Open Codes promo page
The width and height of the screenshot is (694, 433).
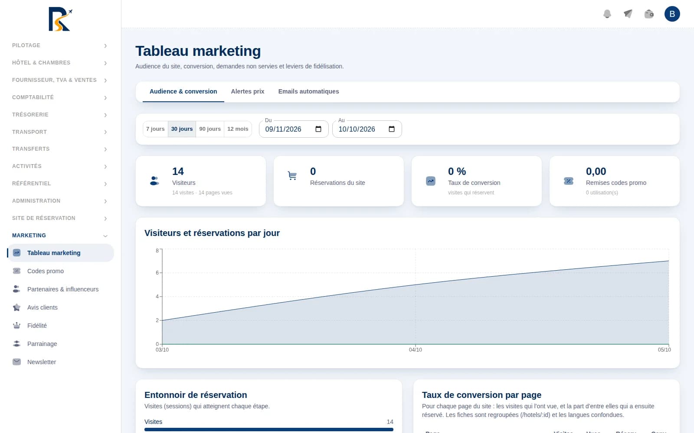[61, 271]
